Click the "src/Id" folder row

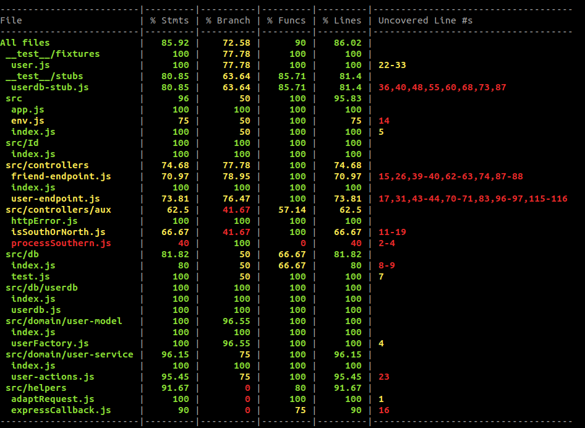click(22, 143)
